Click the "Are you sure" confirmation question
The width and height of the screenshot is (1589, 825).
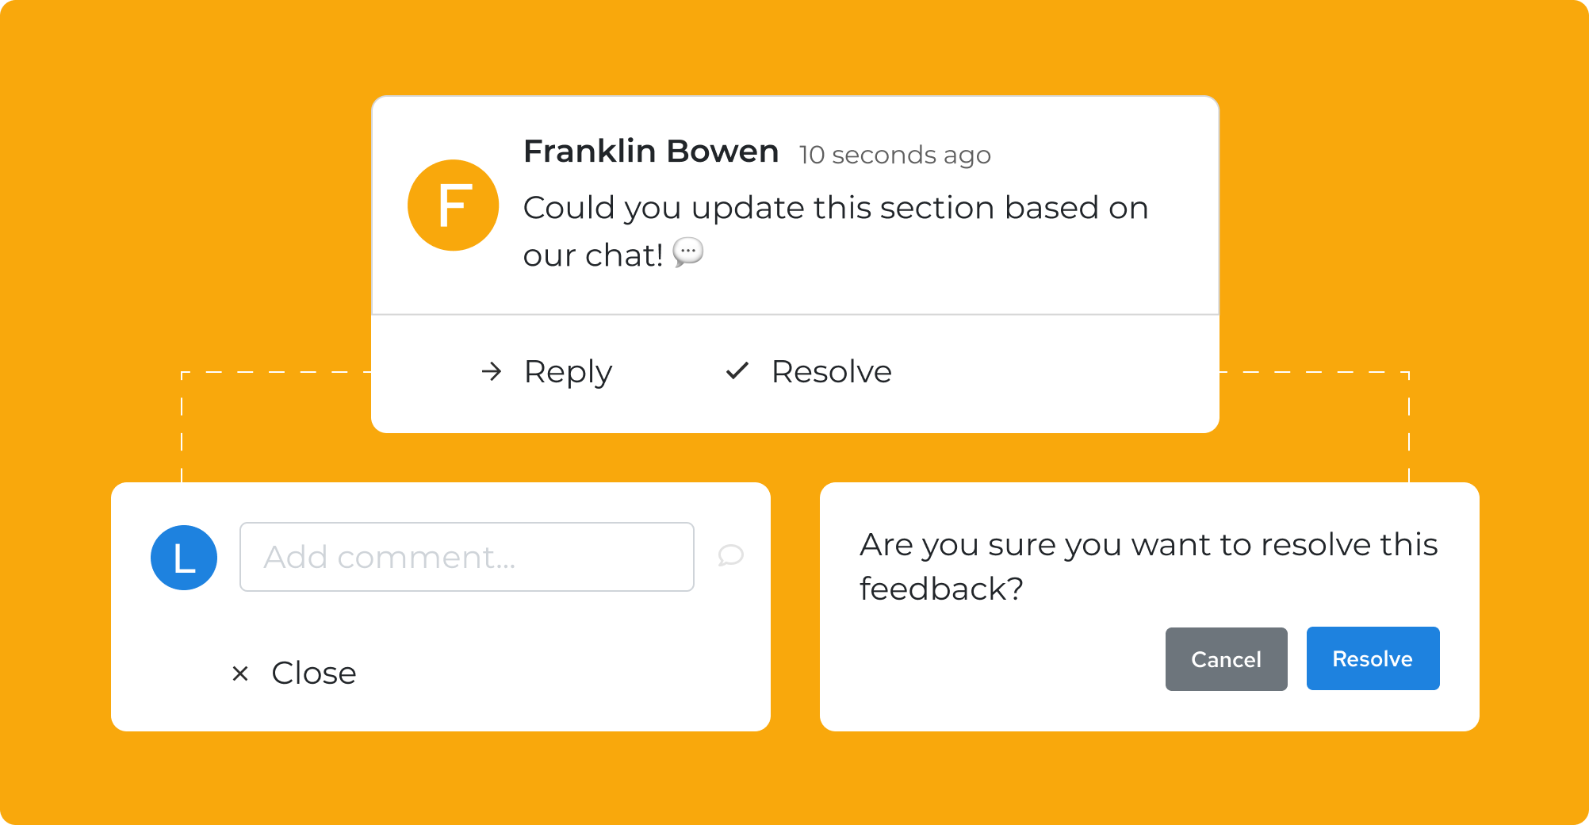click(x=1147, y=566)
